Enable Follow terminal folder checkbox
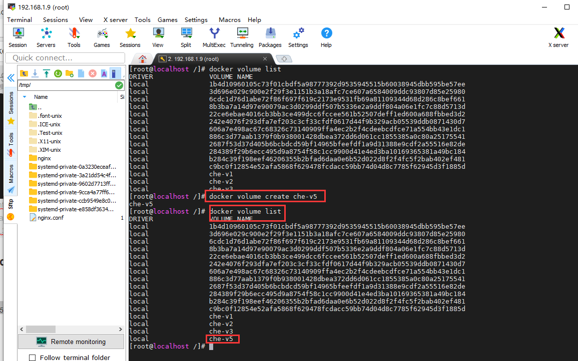Image resolution: width=578 pixels, height=361 pixels. tap(33, 358)
